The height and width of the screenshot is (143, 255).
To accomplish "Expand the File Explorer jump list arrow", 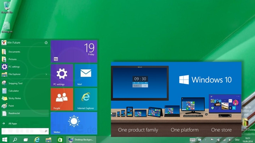I will pos(46,74).
